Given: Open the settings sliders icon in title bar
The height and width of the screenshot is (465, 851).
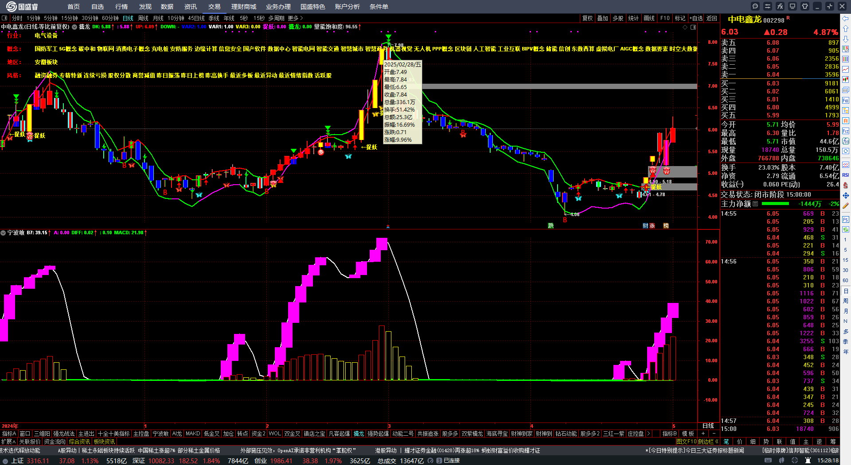Looking at the screenshot, I should tap(768, 6).
